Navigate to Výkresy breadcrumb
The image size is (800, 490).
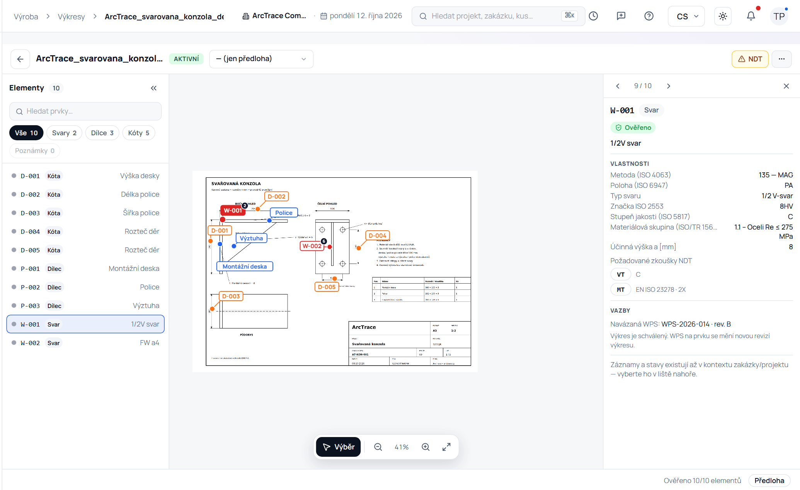(x=71, y=17)
